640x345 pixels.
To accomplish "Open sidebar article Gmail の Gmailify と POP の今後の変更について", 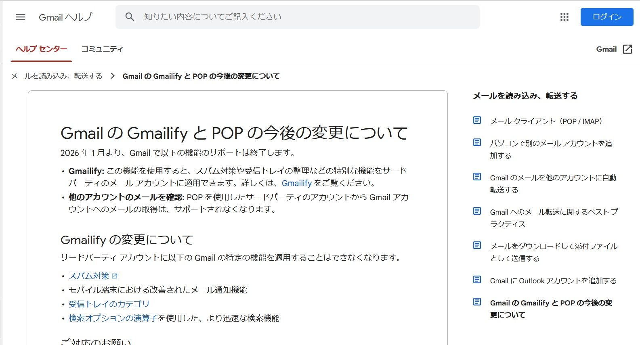I will pyautogui.click(x=551, y=309).
